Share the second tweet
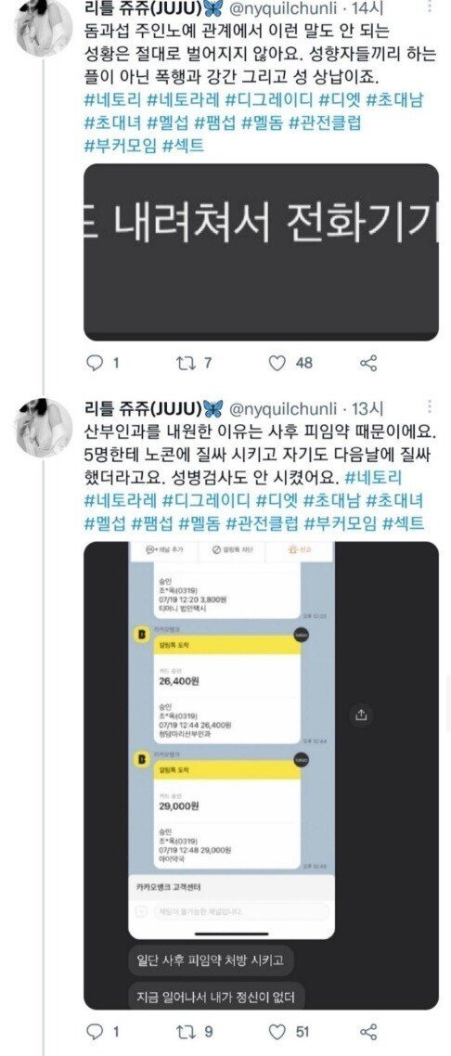Image resolution: width=451 pixels, height=1056 pixels. 368,1031
